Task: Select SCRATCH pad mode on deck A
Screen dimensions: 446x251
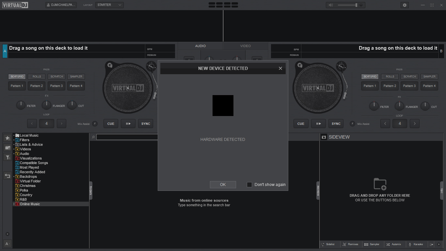Action: pos(56,76)
